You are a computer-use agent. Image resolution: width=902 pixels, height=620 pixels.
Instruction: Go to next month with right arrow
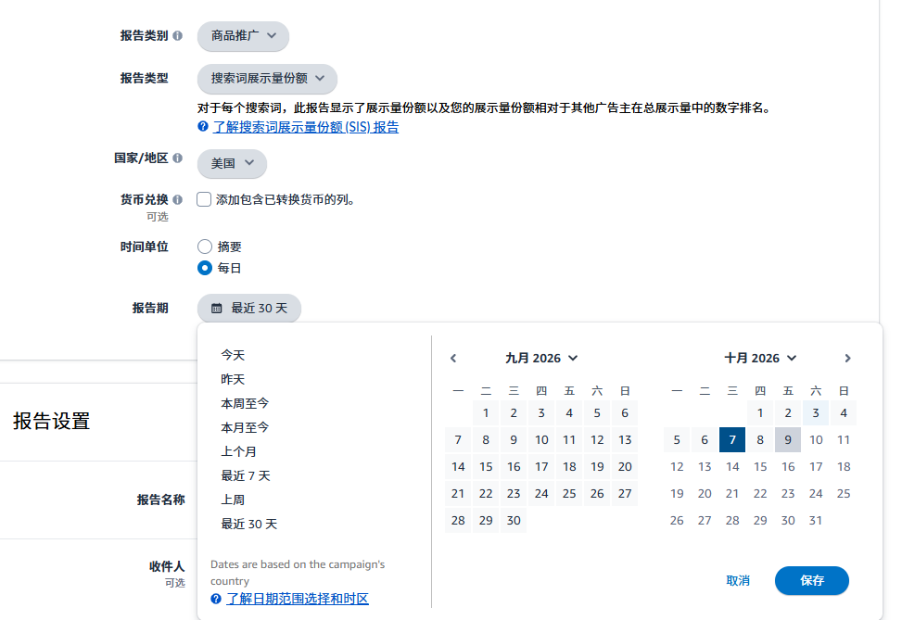847,359
